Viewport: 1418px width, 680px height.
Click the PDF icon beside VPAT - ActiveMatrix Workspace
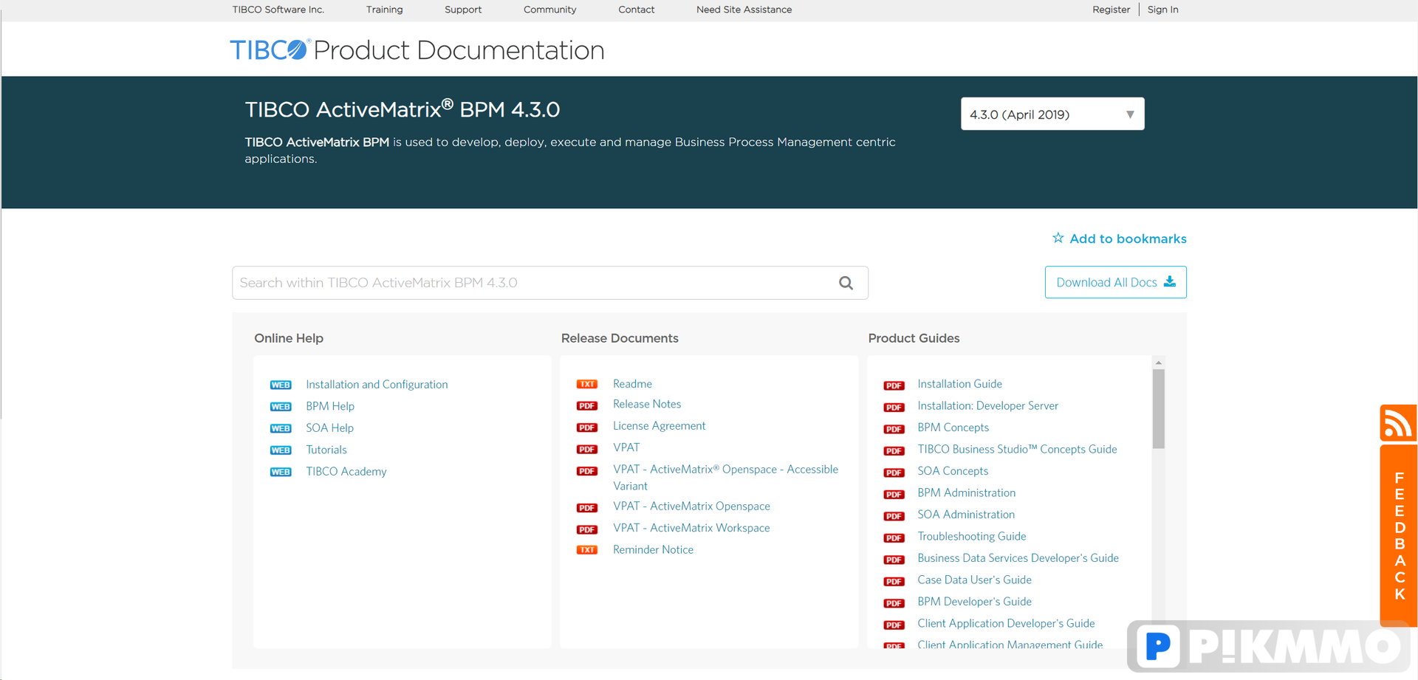pos(587,529)
